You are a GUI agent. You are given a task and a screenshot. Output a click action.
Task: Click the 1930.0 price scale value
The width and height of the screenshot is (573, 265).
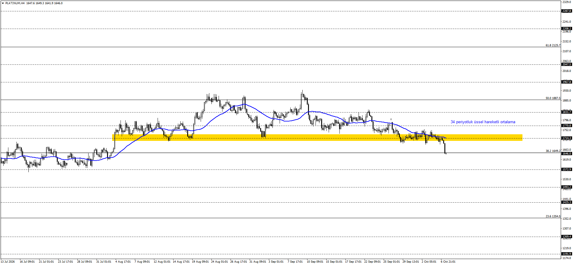567,91
